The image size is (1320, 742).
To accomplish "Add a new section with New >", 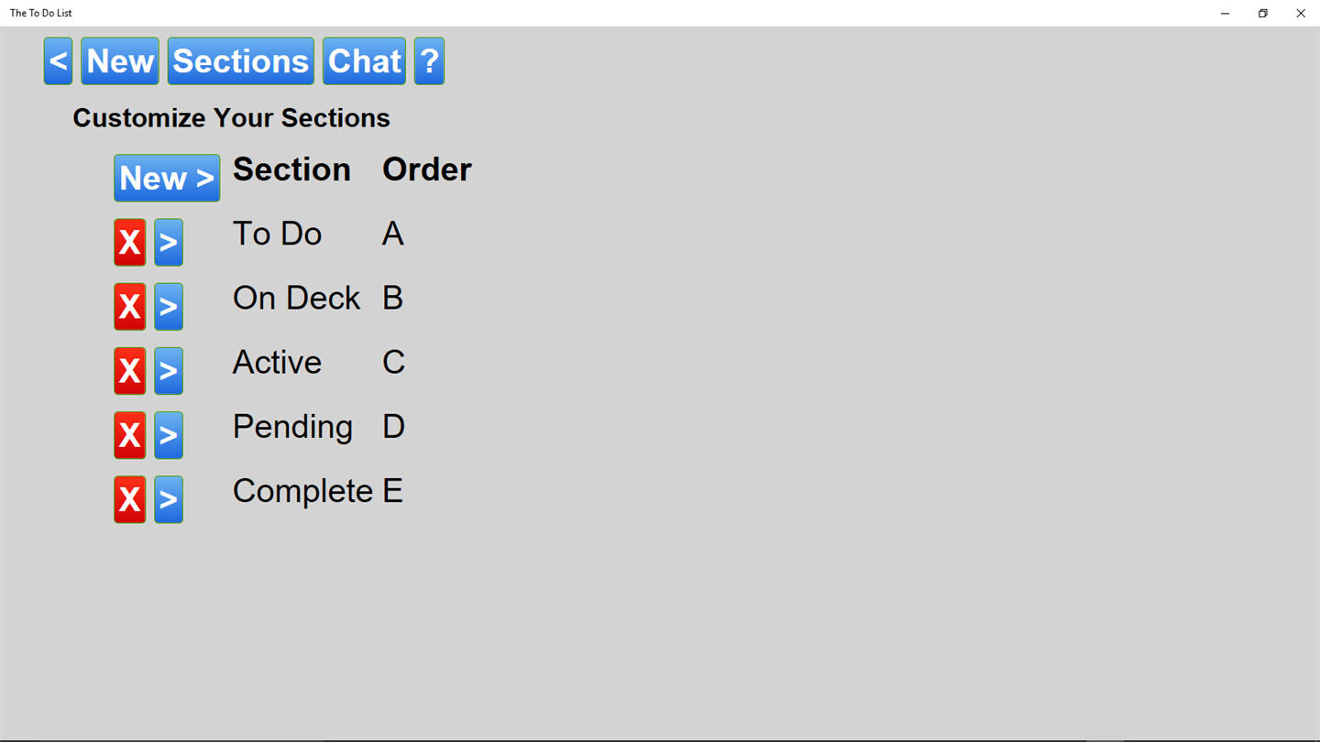I will coord(167,178).
